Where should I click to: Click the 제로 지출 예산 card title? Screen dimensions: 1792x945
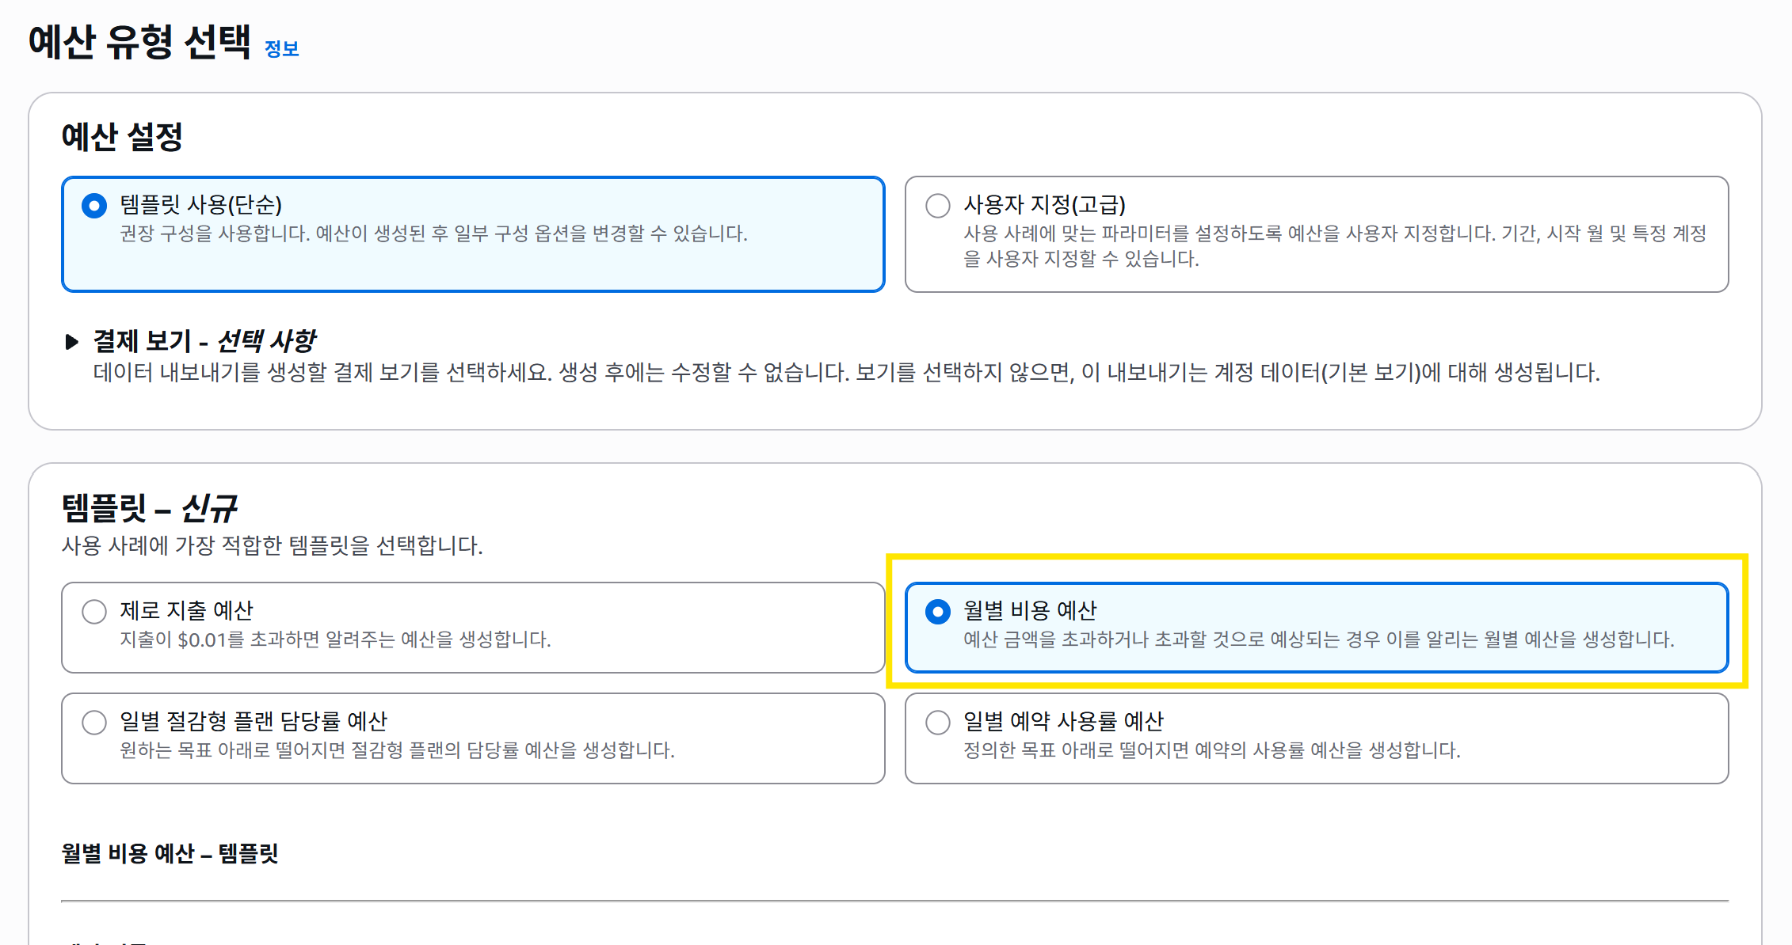[186, 610]
